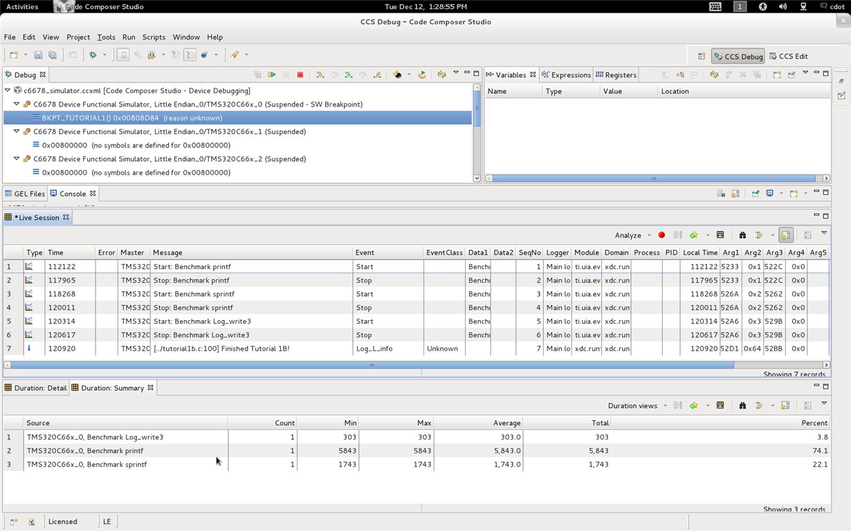Open the Run menu

(129, 37)
